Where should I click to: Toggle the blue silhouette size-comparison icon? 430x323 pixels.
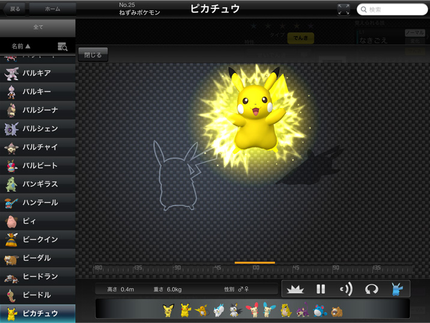click(x=397, y=289)
